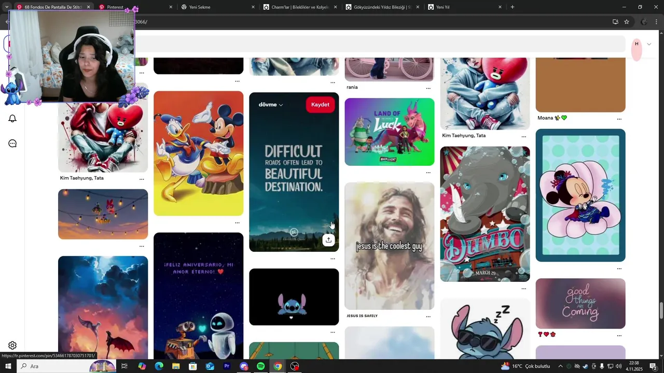Image resolution: width=664 pixels, height=373 pixels.
Task: Open more options for left Kim Taehyung, Tata pin
Action: 142,179
